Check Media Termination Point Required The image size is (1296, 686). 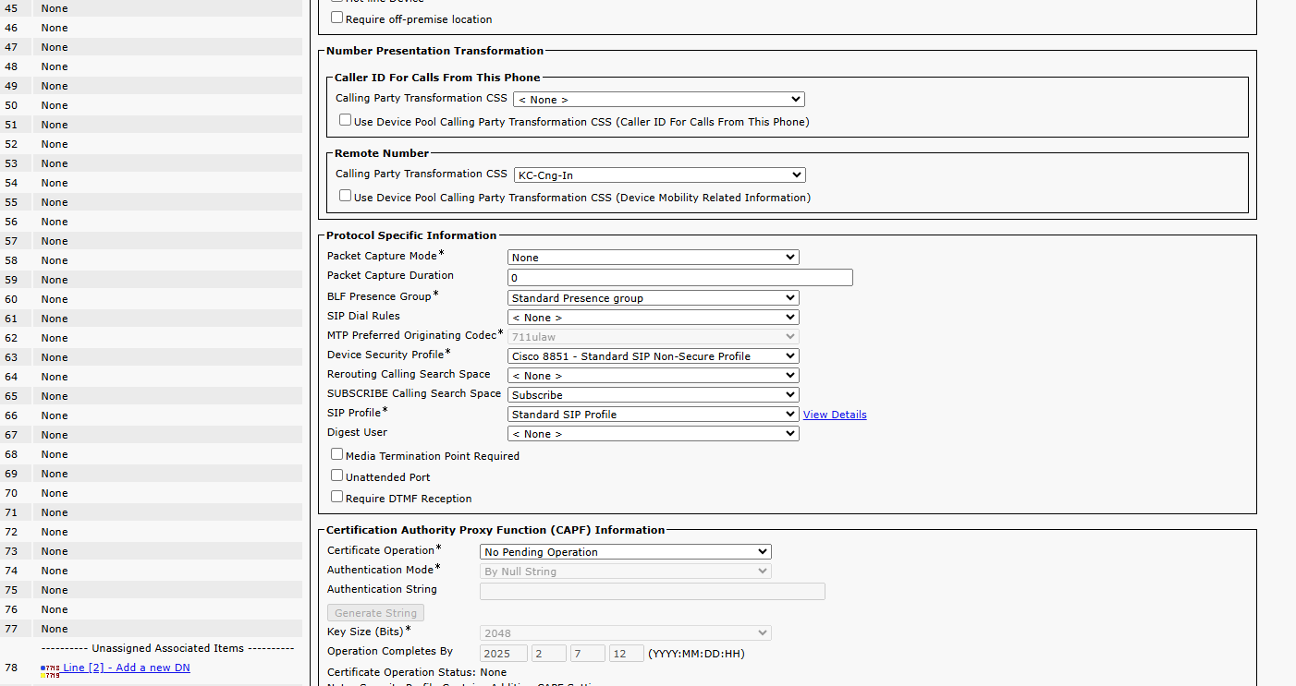[336, 454]
